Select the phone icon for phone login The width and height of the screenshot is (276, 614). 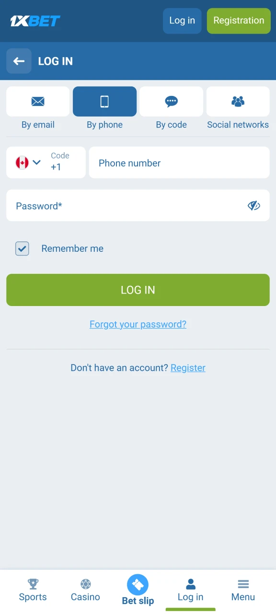[104, 101]
